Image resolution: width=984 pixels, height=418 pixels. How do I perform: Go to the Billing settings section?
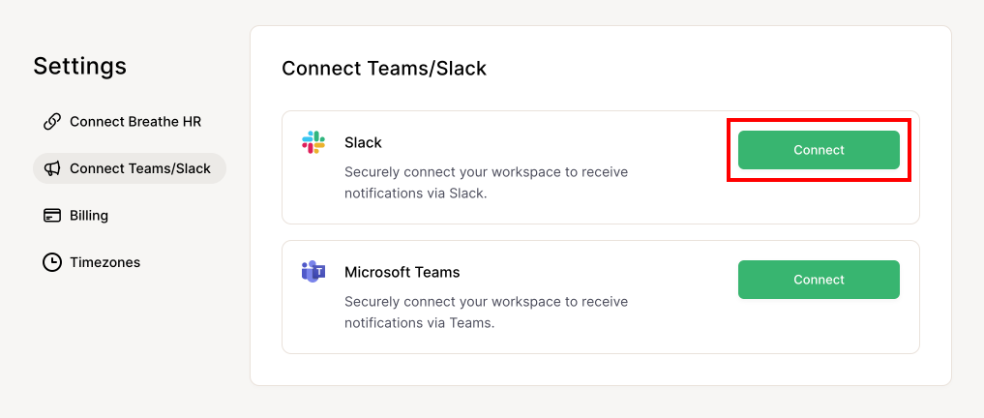coord(89,216)
